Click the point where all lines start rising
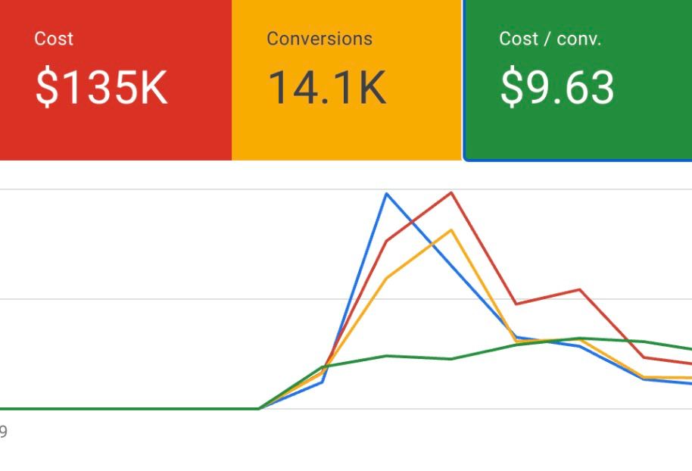The image size is (692, 471). pyautogui.click(x=259, y=408)
